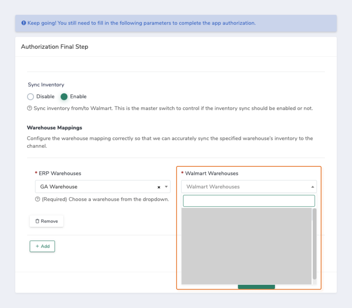
Task: Click the Remove button
Action: click(x=46, y=221)
